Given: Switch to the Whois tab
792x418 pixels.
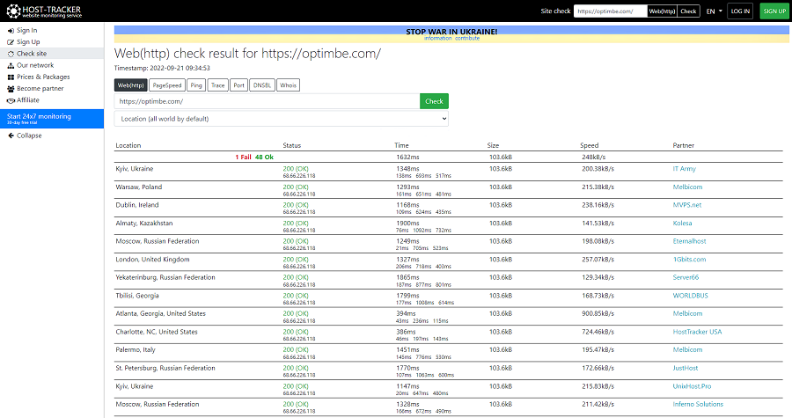Looking at the screenshot, I should pyautogui.click(x=289, y=85).
